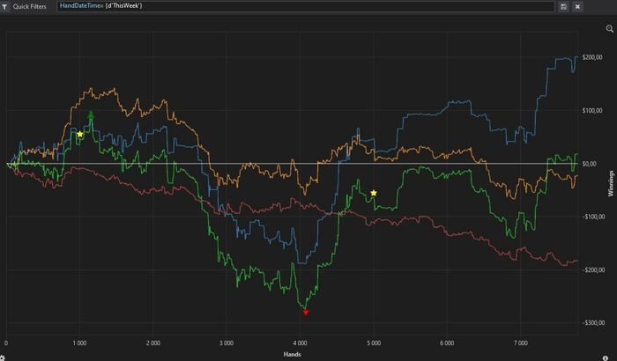The height and width of the screenshot is (361, 617).
Task: Save the current filter with disk icon
Action: click(x=564, y=6)
